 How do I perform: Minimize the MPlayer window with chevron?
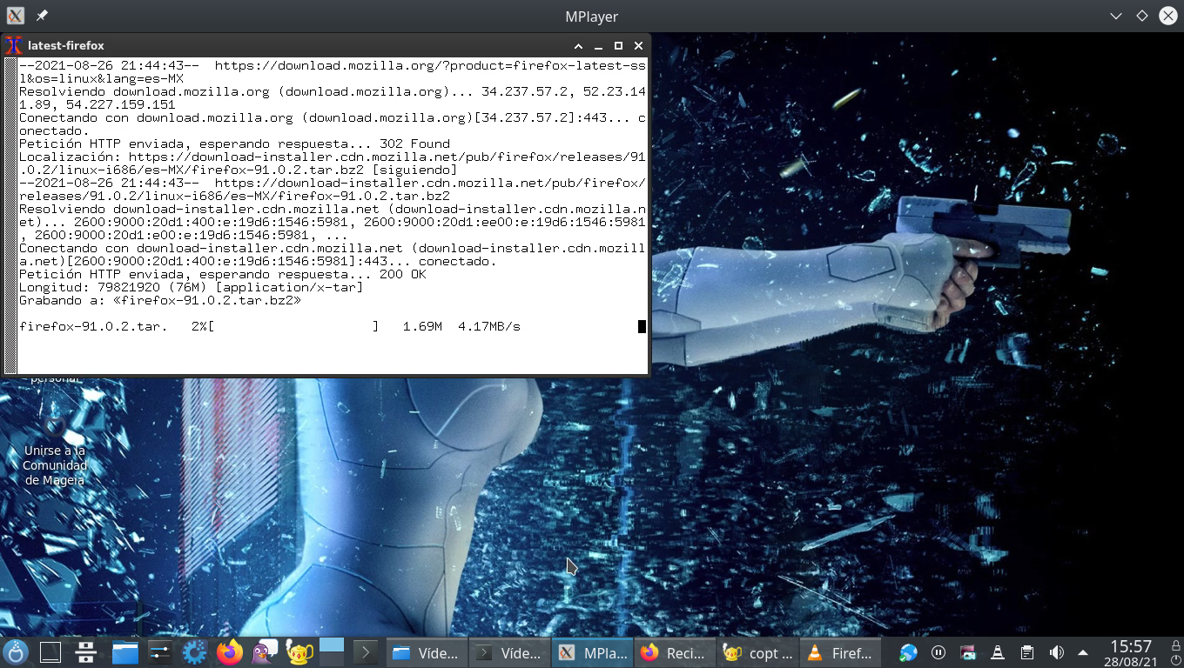pyautogui.click(x=1116, y=16)
